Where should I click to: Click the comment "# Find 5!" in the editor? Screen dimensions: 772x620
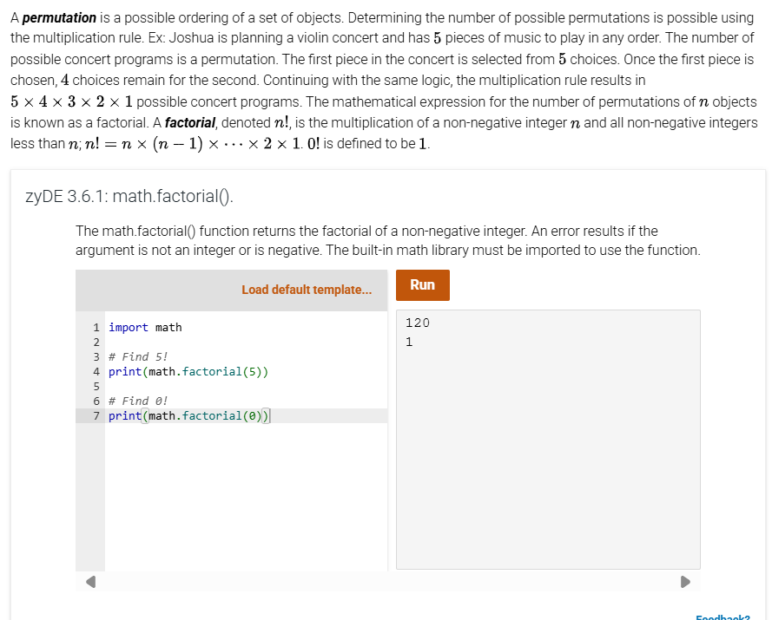tap(137, 356)
